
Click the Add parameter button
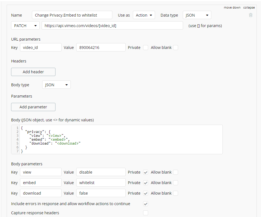click(33, 107)
